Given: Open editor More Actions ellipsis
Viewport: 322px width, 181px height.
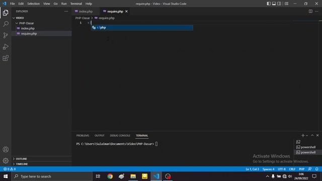Looking at the screenshot, I should coord(316,11).
